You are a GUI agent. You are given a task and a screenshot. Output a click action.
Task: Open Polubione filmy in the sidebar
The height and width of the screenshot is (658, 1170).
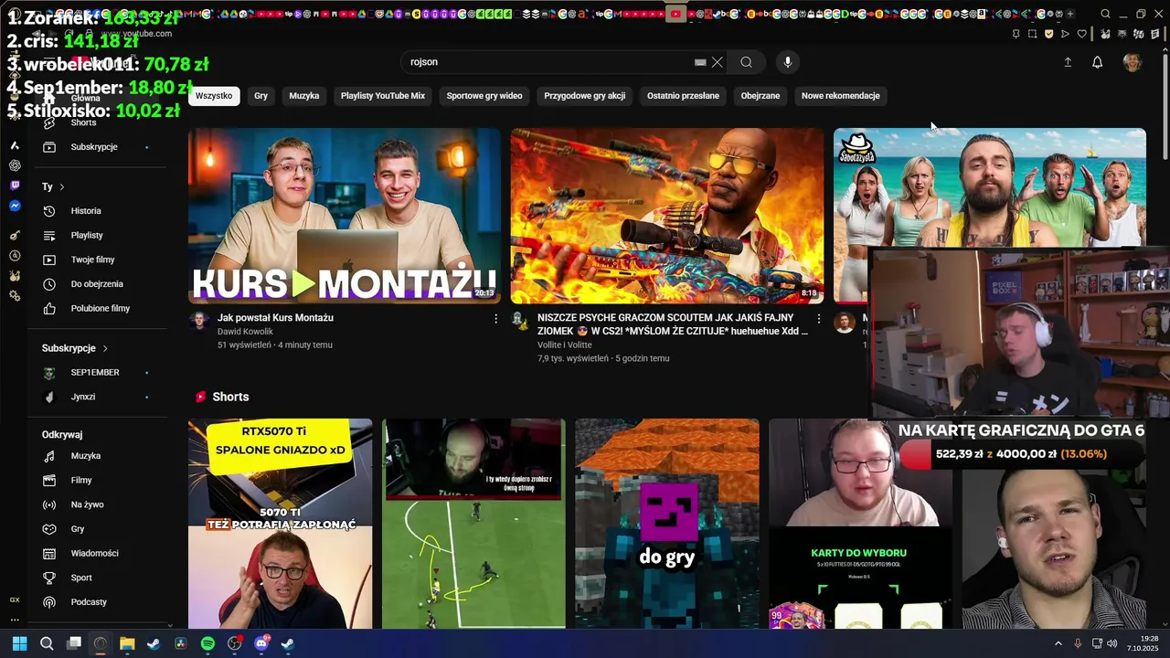point(98,309)
